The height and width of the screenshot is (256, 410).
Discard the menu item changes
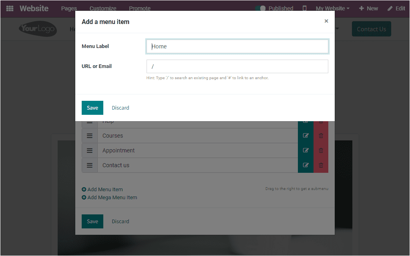point(120,108)
